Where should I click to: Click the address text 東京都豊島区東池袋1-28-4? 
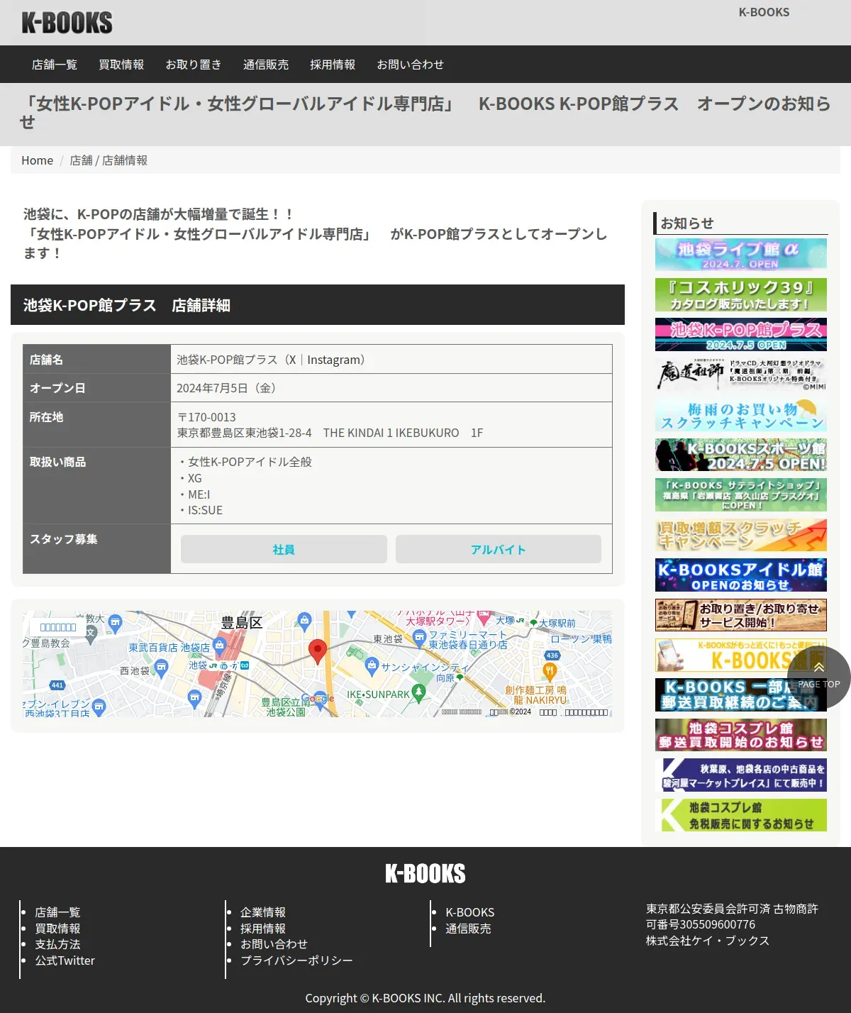245,433
